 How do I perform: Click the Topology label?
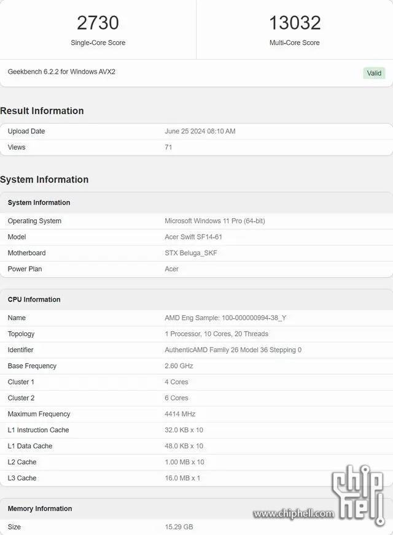pyautogui.click(x=21, y=334)
